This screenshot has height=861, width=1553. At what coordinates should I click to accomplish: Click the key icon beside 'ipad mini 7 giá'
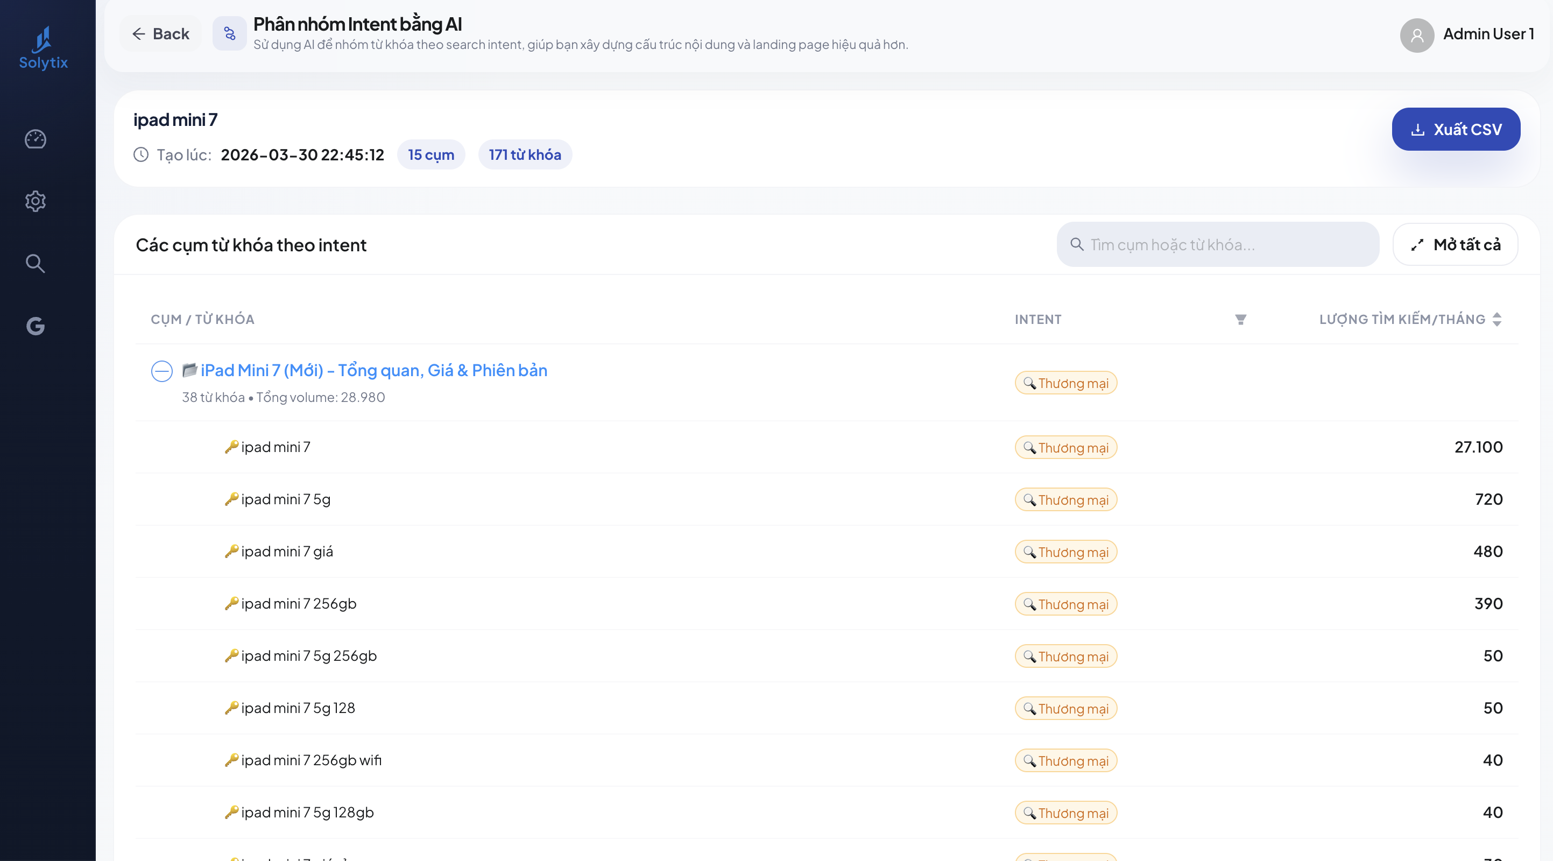[231, 552]
